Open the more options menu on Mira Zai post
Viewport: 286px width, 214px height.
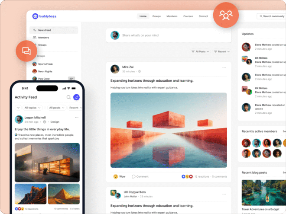coord(224,68)
